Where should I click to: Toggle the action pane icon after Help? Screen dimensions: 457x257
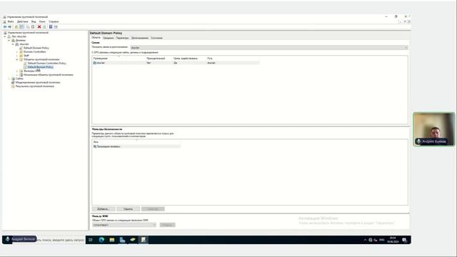coord(56,27)
